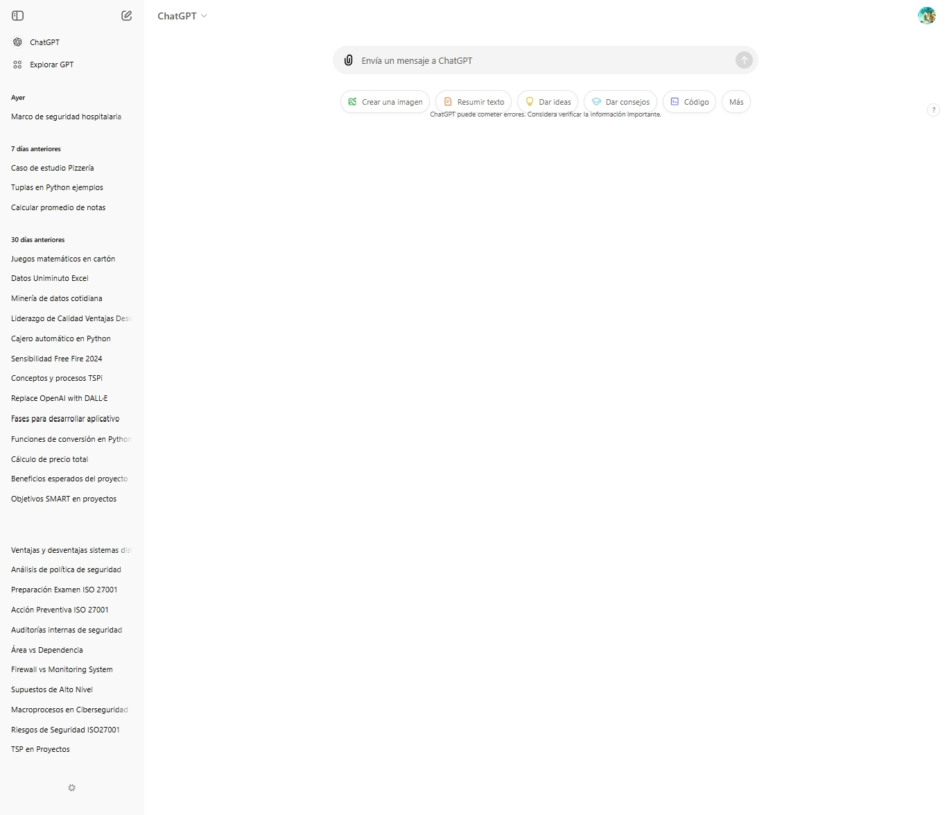The height and width of the screenshot is (815, 947).
Task: Click the Explorar GPT grid icon
Action: 17,65
